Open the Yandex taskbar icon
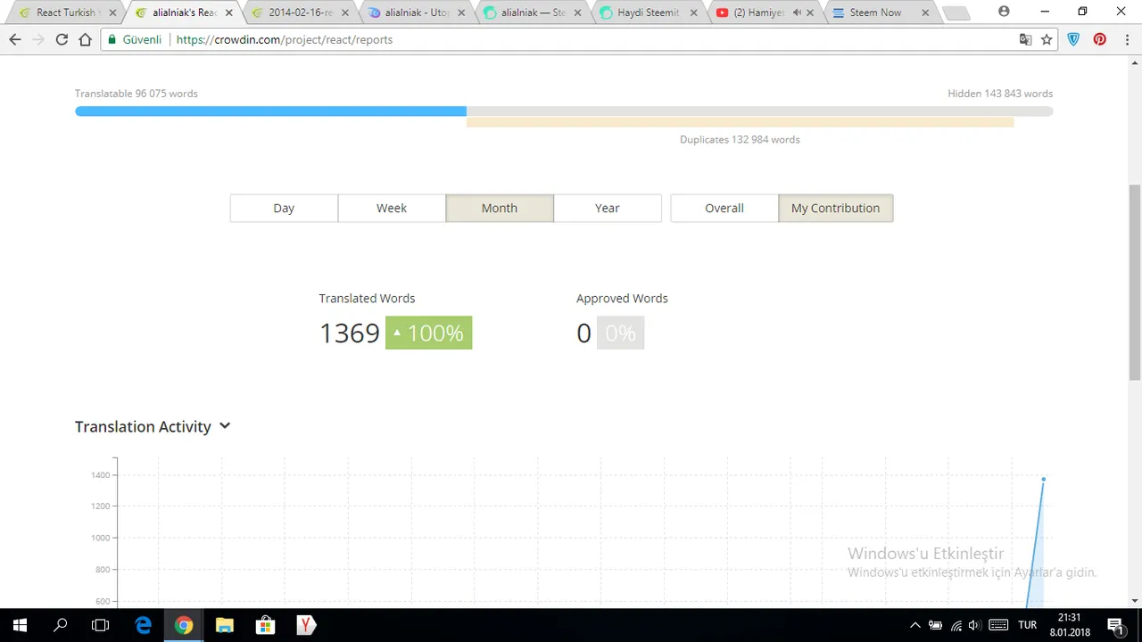 click(306, 625)
